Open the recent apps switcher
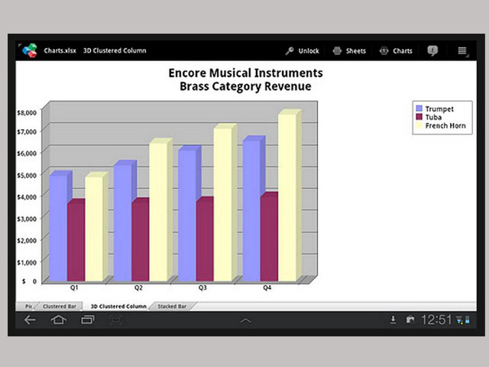This screenshot has width=489, height=367. point(86,320)
